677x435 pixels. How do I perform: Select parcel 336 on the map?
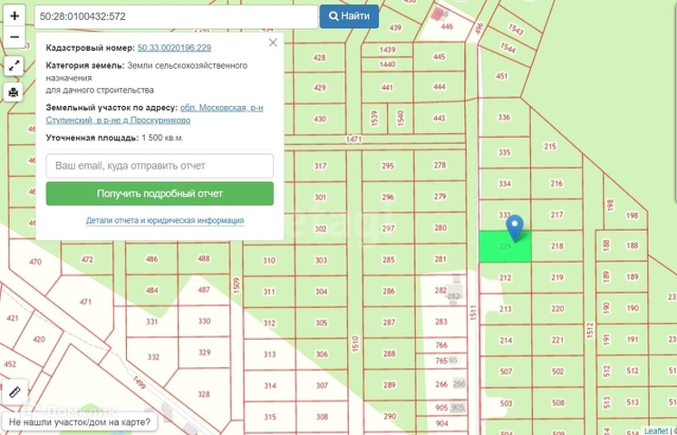click(504, 118)
